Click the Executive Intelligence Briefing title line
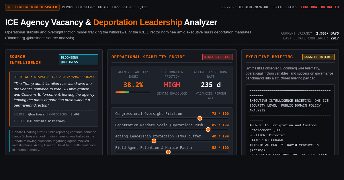 point(289,101)
